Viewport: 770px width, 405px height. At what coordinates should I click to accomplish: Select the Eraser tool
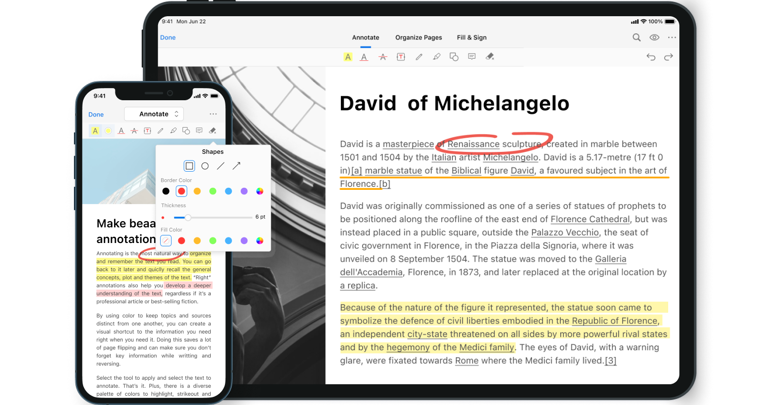490,57
